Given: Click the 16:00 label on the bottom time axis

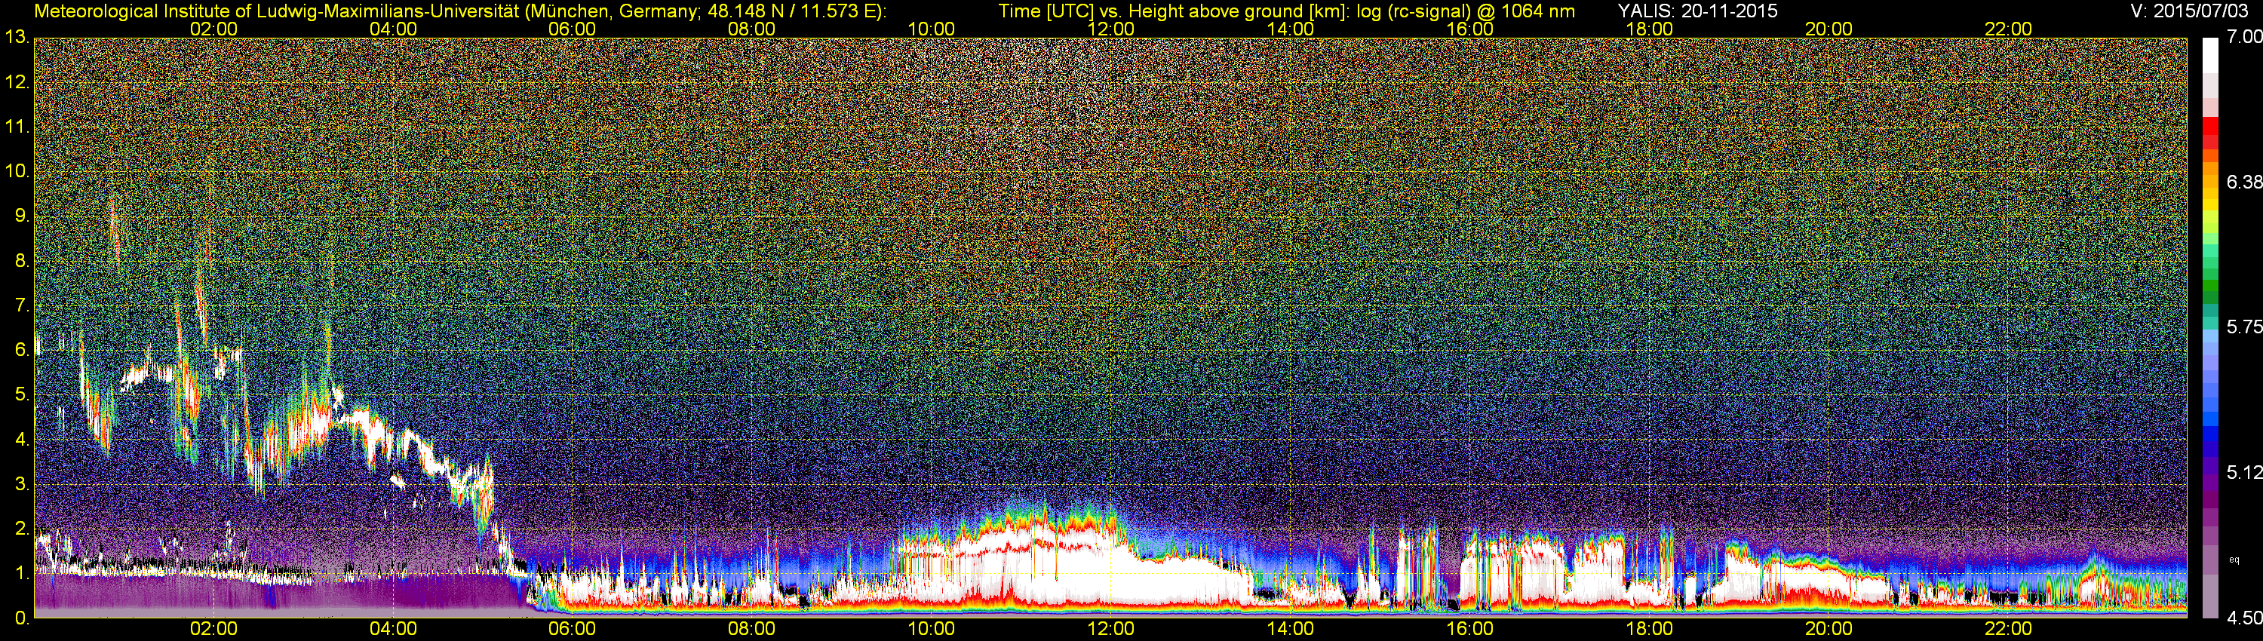Looking at the screenshot, I should click(1469, 629).
